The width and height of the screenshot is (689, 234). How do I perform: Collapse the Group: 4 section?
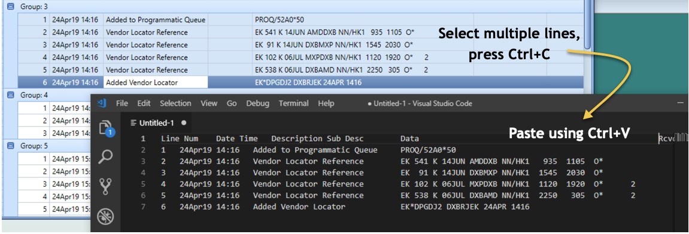coord(11,95)
